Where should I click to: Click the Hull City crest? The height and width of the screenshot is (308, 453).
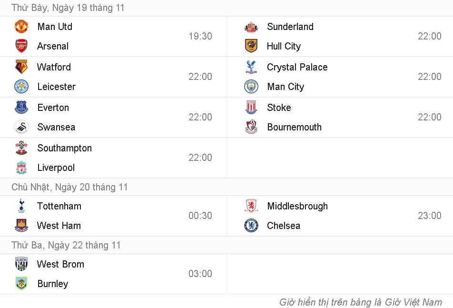[x=251, y=46]
